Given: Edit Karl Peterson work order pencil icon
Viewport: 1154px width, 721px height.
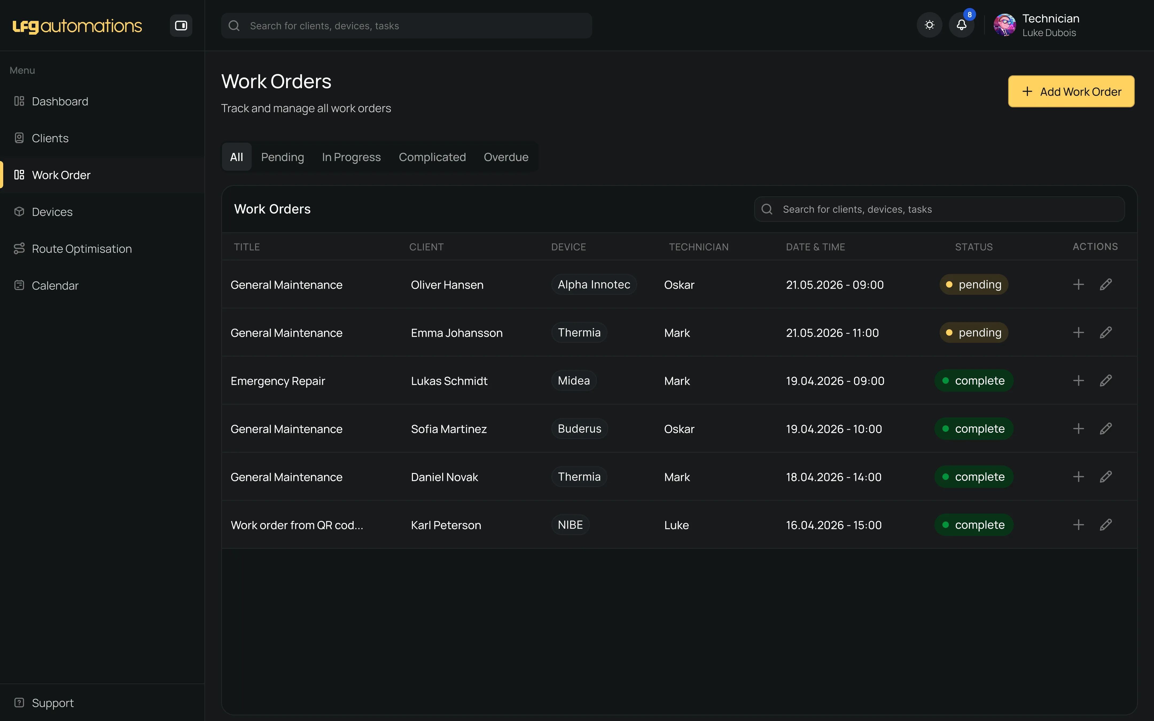Looking at the screenshot, I should tap(1106, 525).
